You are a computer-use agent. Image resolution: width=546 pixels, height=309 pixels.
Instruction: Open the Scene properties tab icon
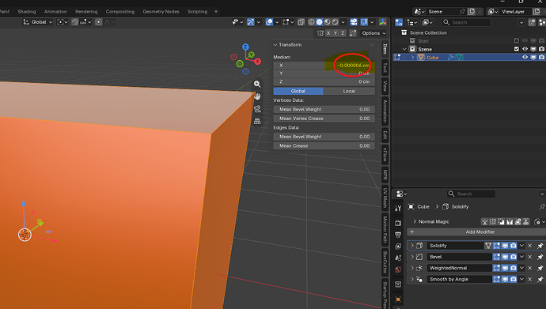[398, 258]
